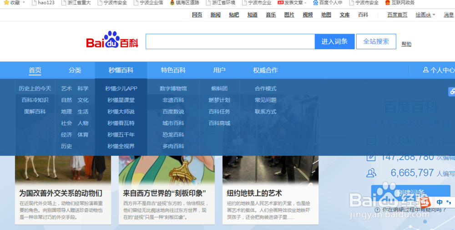Choose the 地理 category
The width and height of the screenshot is (455, 230).
[66, 112]
